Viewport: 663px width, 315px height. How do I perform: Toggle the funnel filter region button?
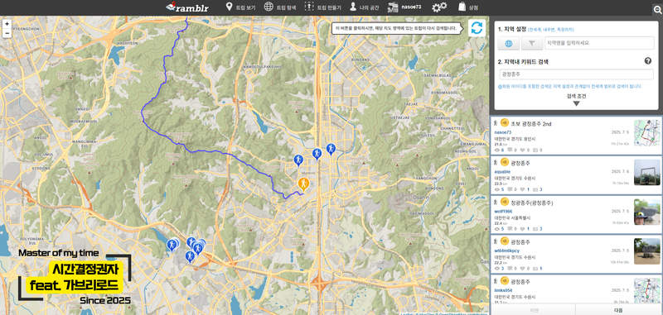pos(531,43)
